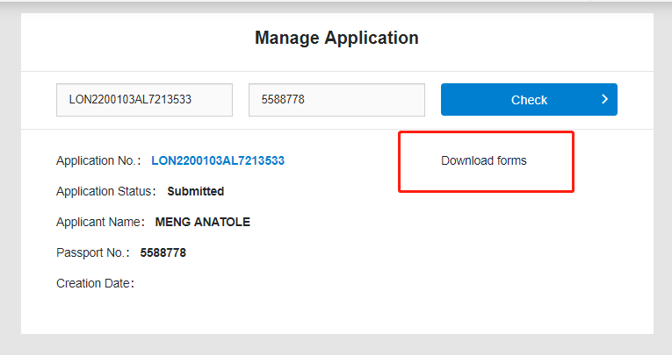Click the Applicant Name label

pyautogui.click(x=100, y=222)
